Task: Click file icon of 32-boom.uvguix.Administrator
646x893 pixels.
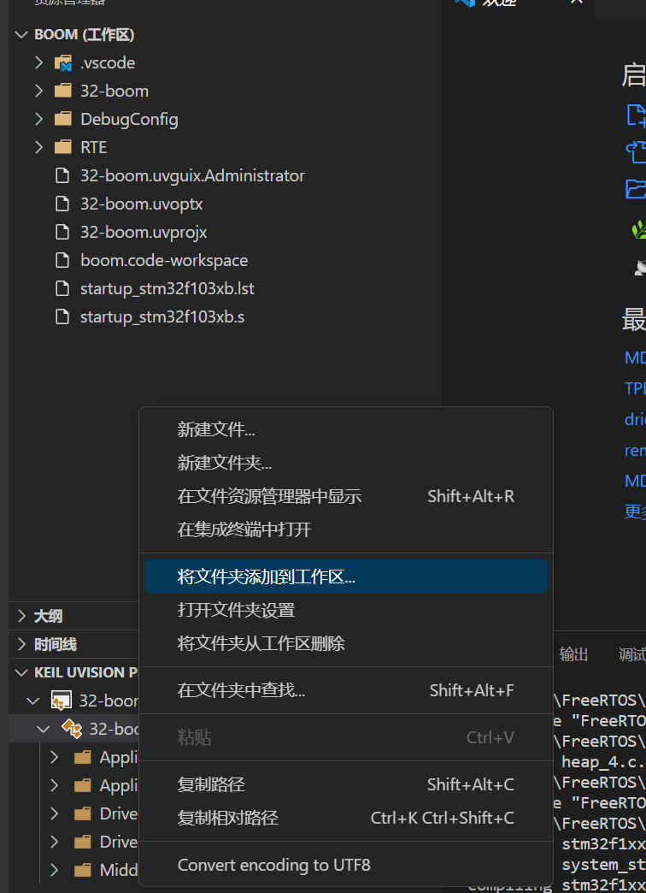Action: (x=62, y=175)
